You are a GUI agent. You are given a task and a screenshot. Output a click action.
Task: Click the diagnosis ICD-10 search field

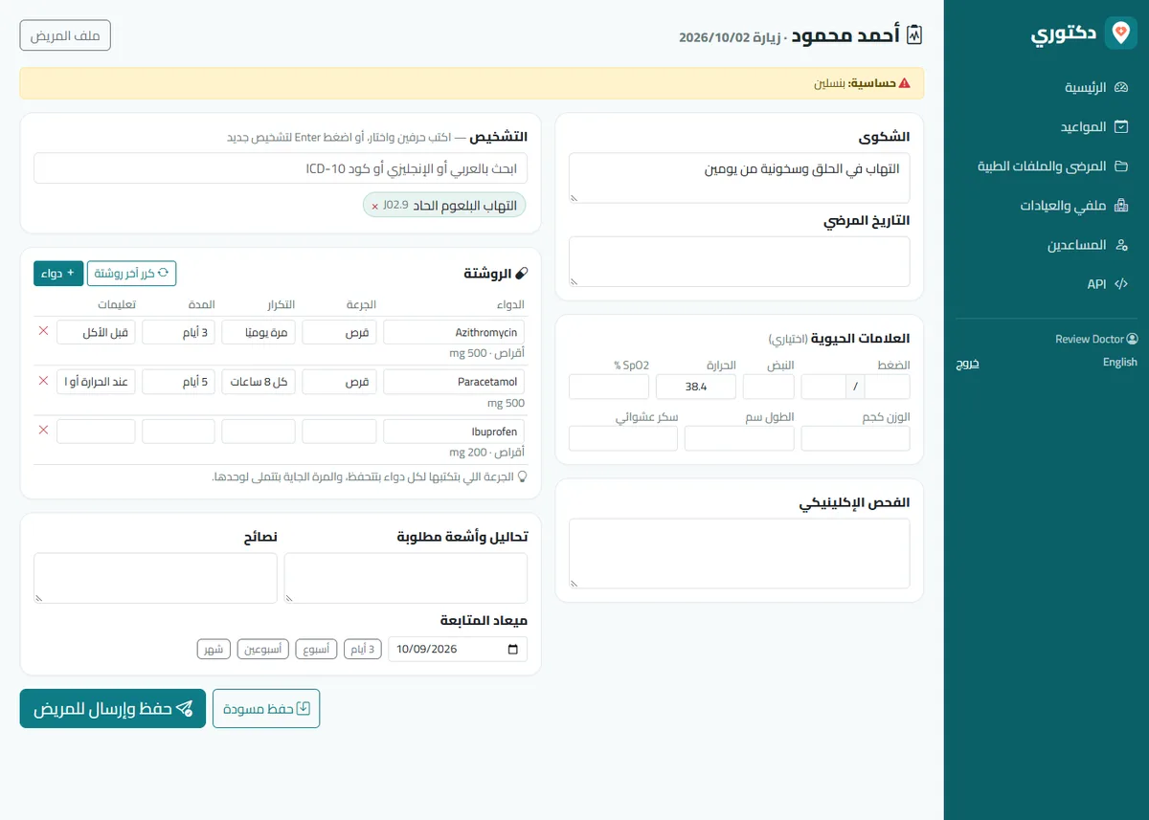(281, 168)
